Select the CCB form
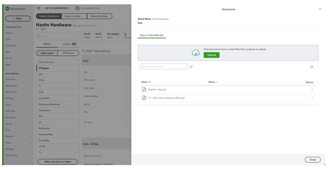Image resolution: width=329 pixels, height=172 pixels. pyautogui.click(x=57, y=92)
